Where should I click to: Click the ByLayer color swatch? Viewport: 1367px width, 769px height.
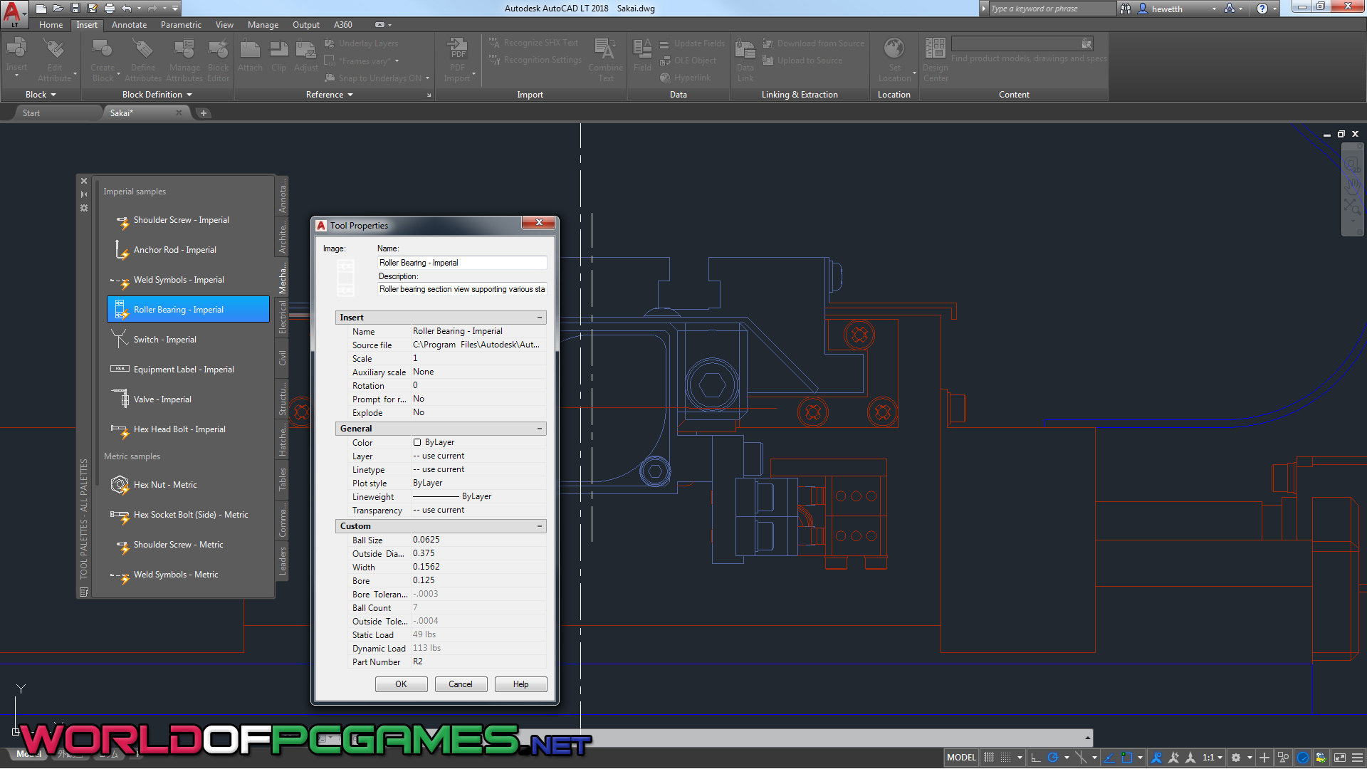point(417,443)
